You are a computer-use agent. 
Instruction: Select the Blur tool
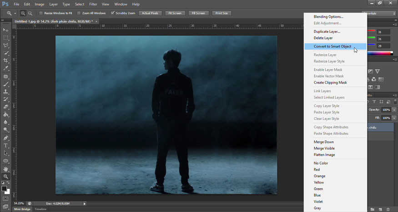click(5, 122)
